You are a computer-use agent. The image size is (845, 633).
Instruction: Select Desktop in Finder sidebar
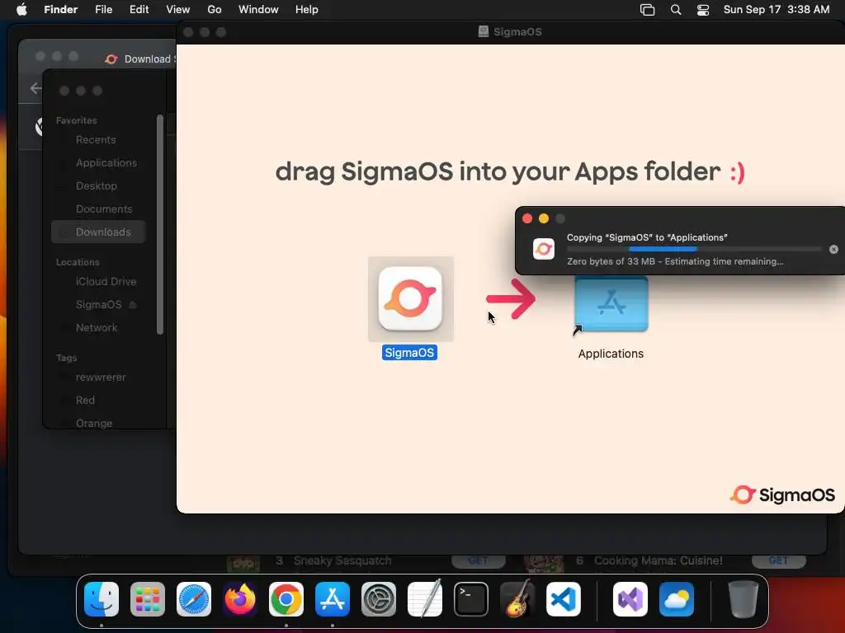[x=97, y=186]
